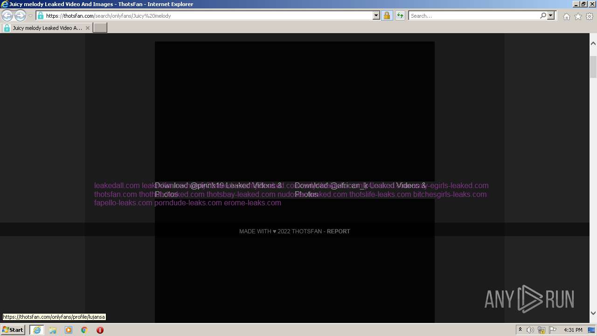Close the Juicy melody tab

(x=87, y=28)
